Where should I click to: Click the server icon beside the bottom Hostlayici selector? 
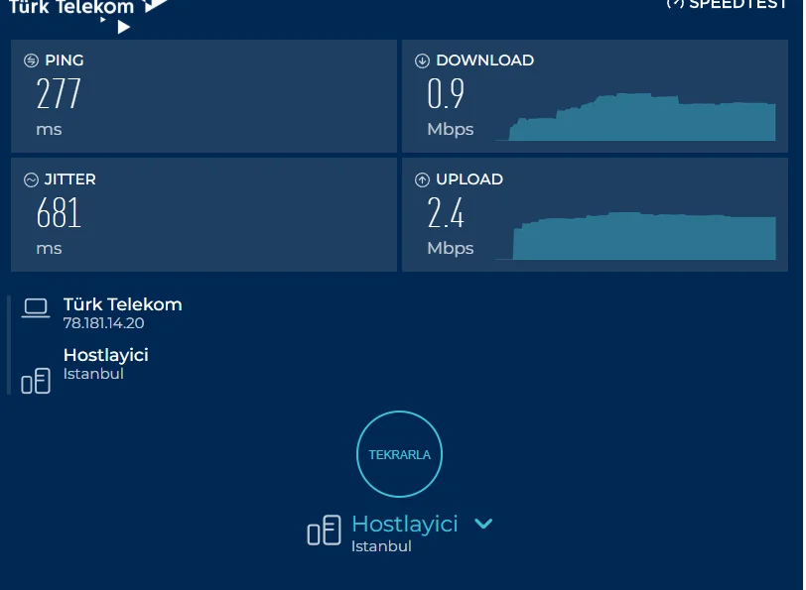324,530
